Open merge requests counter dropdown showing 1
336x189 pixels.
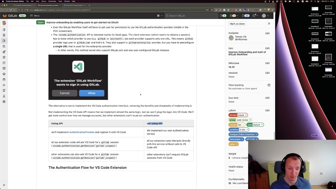point(234,16)
